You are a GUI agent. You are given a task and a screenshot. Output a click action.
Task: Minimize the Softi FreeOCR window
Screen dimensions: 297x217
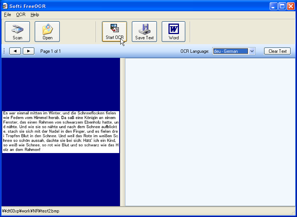click(x=273, y=6)
